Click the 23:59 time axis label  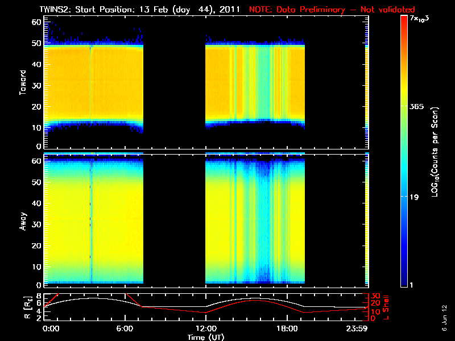[357, 329]
